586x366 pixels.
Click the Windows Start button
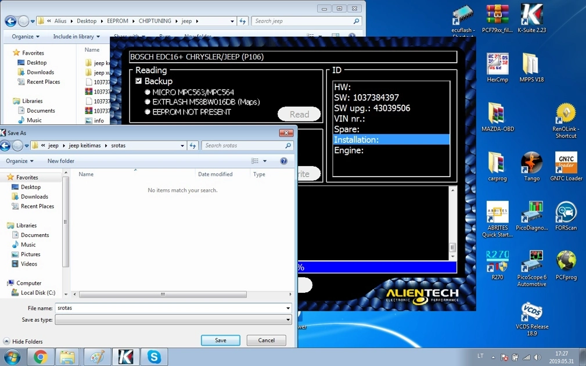click(x=12, y=357)
